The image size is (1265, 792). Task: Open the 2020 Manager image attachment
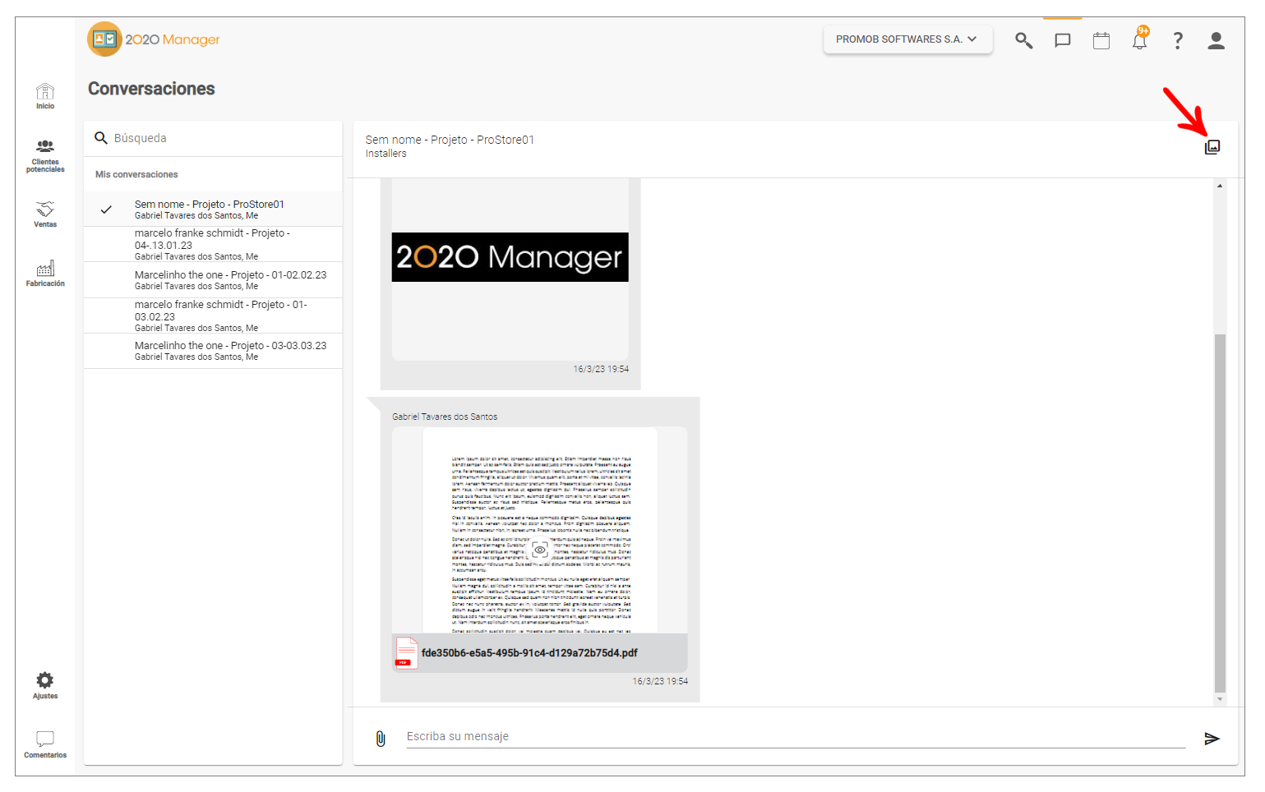click(510, 257)
